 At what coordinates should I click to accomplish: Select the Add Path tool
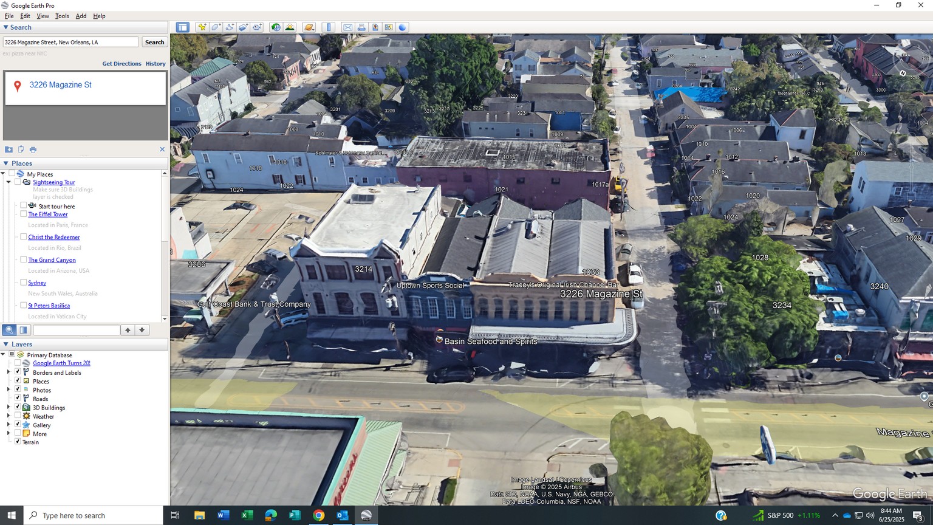click(x=230, y=27)
